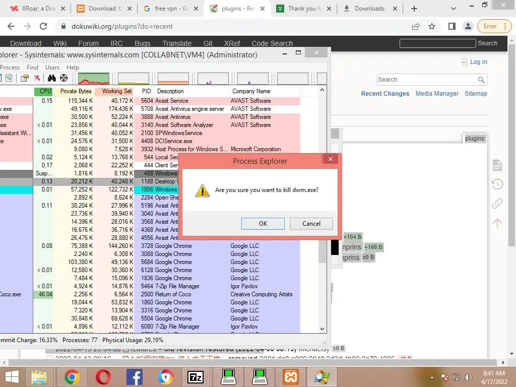Image resolution: width=516 pixels, height=387 pixels.
Task: Open the Media Manager link
Action: point(437,93)
